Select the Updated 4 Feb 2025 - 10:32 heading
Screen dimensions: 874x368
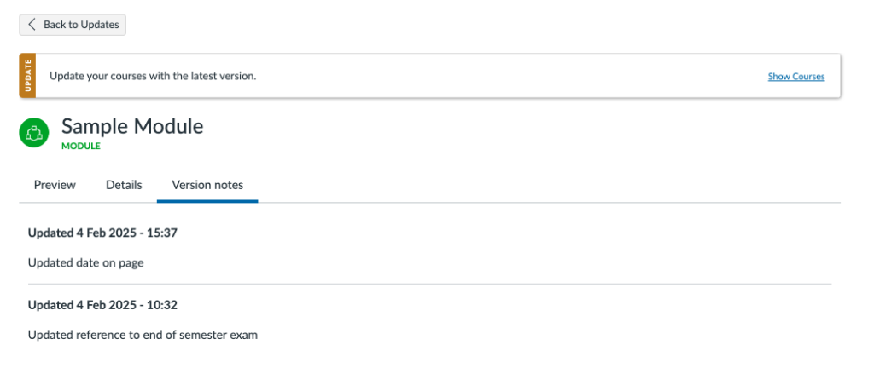click(102, 305)
